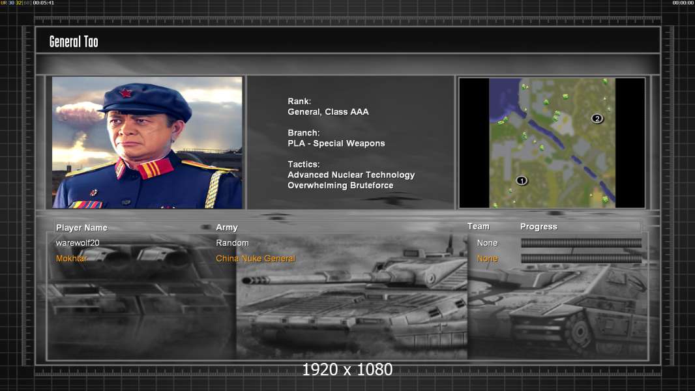Click the Mokhtar loading progress bar
The image size is (695, 391).
[x=581, y=259]
